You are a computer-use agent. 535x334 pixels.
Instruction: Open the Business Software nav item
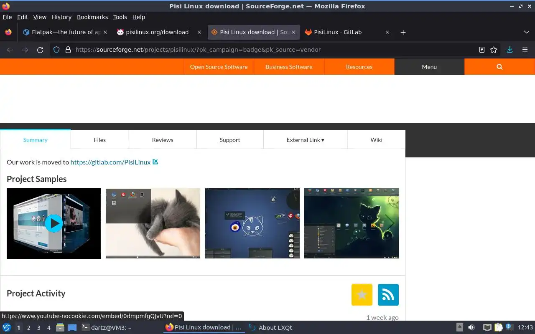(289, 67)
